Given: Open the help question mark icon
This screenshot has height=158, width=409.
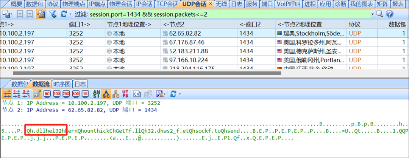Looking at the screenshot, I should (389, 14).
